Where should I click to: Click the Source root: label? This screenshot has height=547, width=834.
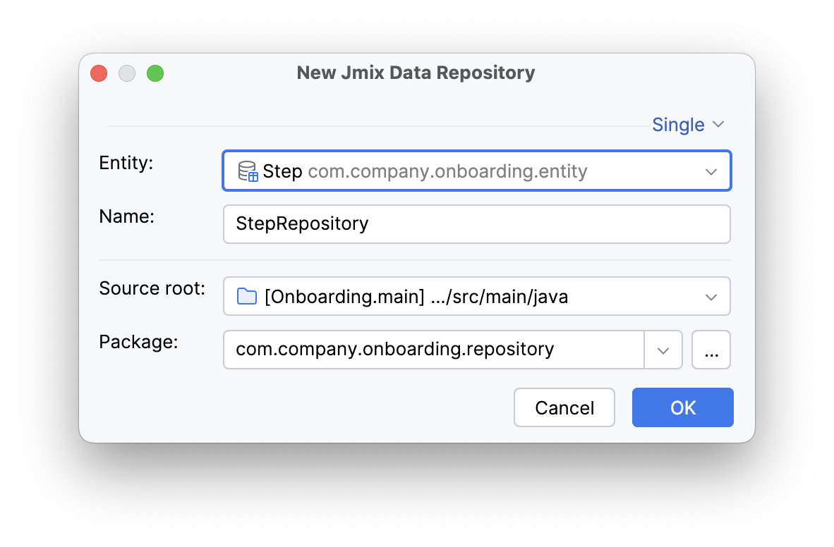[152, 288]
